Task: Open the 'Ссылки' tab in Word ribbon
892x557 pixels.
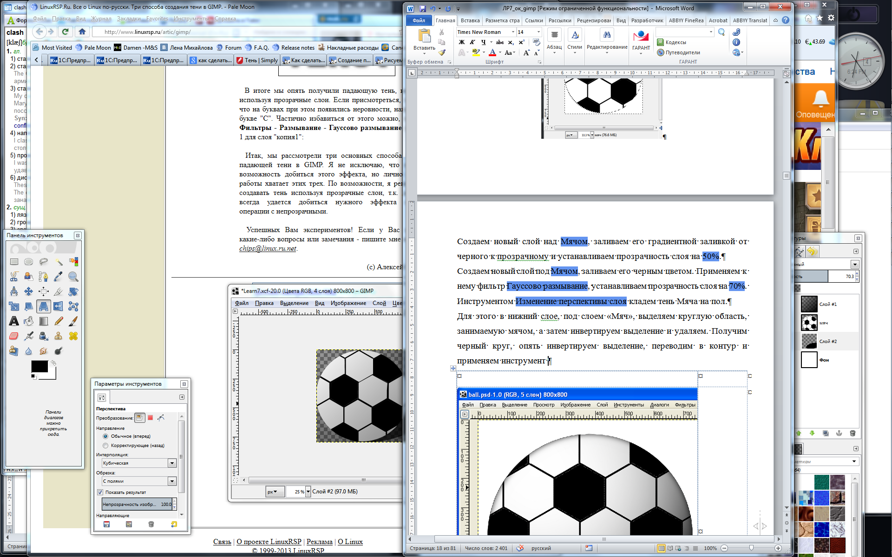Action: (534, 20)
